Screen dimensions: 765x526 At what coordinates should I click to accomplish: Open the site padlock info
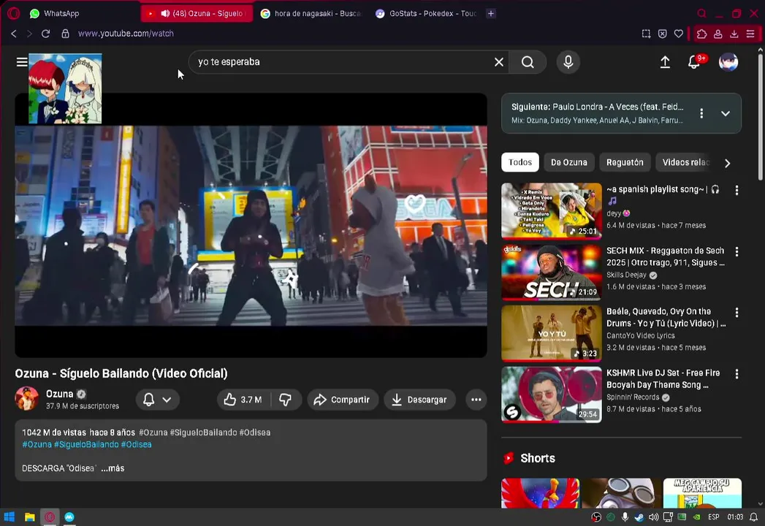(x=65, y=33)
